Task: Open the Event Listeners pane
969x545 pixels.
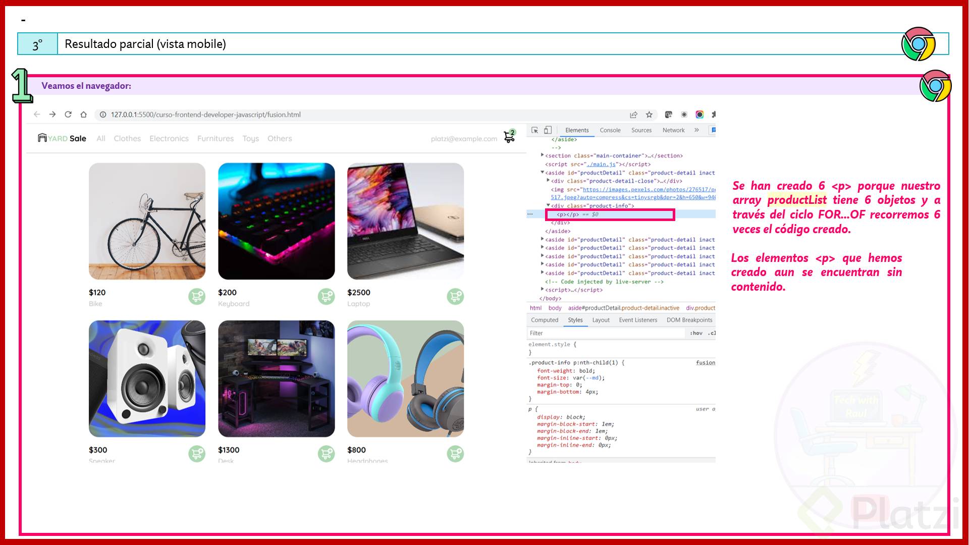Action: [638, 320]
